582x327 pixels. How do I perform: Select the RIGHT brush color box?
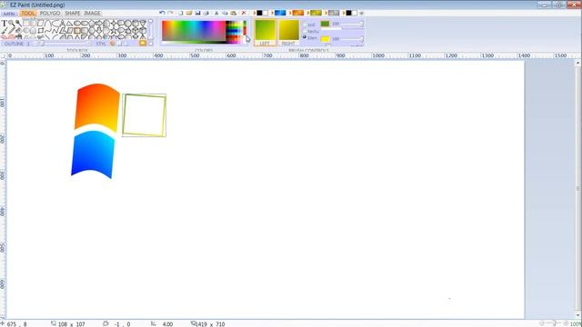[x=288, y=33]
